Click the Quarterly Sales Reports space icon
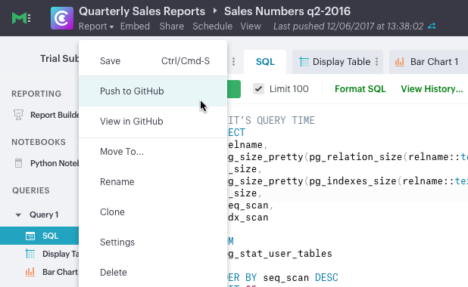The width and height of the screenshot is (468, 287). point(62,18)
